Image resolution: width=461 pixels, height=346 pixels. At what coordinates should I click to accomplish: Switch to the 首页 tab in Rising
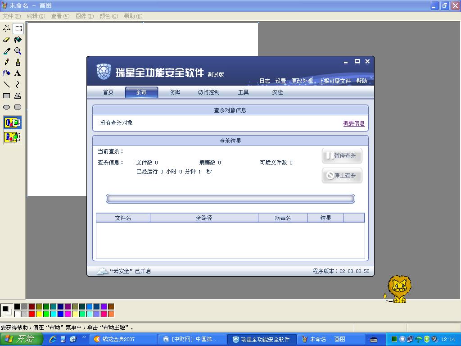click(x=108, y=92)
